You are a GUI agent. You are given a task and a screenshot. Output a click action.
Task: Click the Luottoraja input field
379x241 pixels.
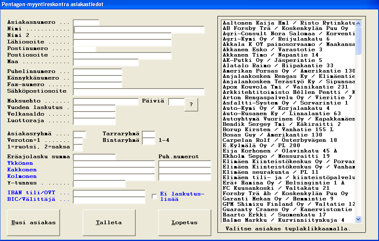[x=94, y=121]
